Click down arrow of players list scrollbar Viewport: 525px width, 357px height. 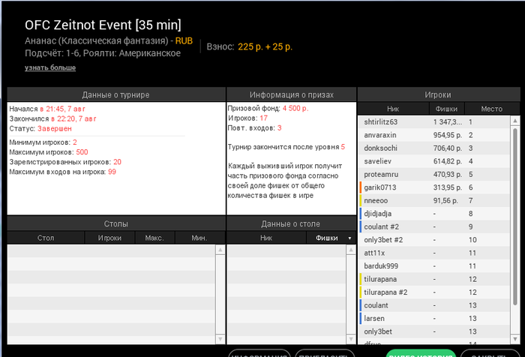515,339
